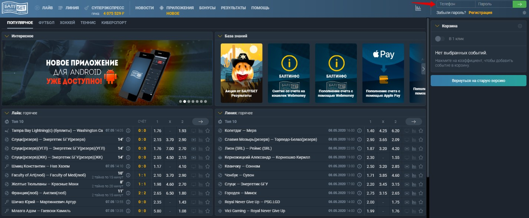The width and height of the screenshot is (529, 218).
Task: Enable the 'В 1 клик' toggle
Action: click(440, 39)
